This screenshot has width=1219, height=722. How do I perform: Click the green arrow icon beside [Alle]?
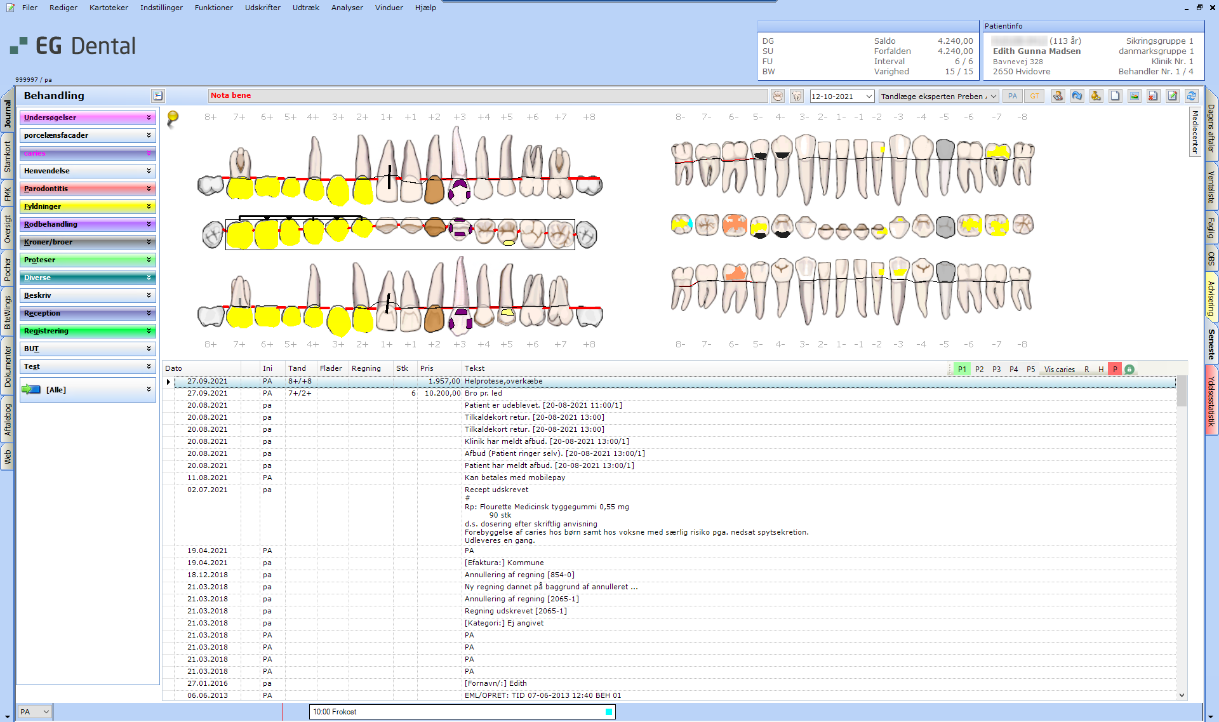click(31, 389)
